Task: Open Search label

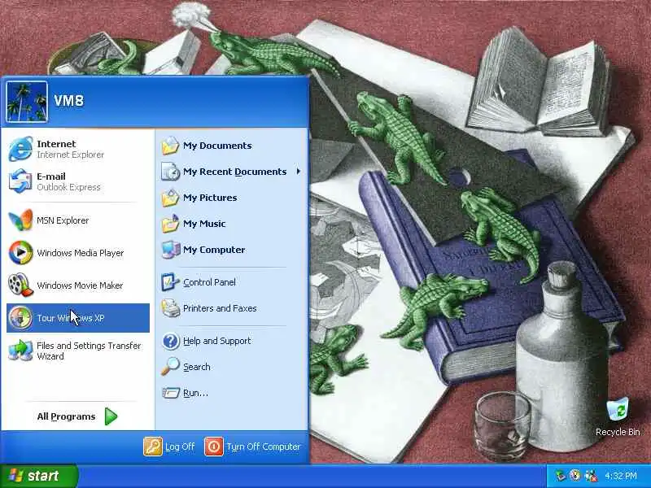Action: 197,367
